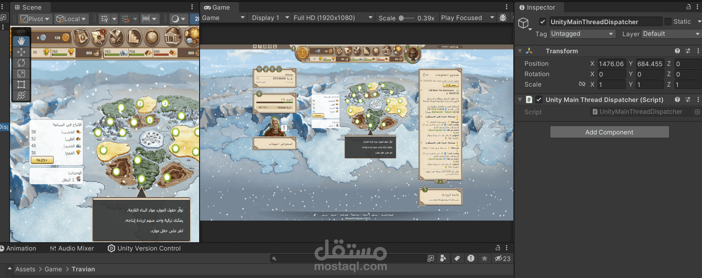Toggle grid visibility in Scene toolbar
The height and width of the screenshot is (278, 702).
tap(105, 19)
